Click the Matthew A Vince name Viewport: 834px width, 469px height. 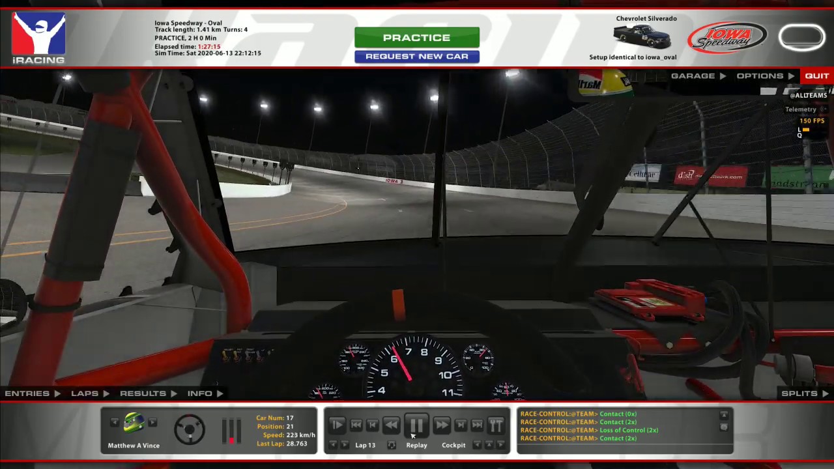tap(134, 446)
